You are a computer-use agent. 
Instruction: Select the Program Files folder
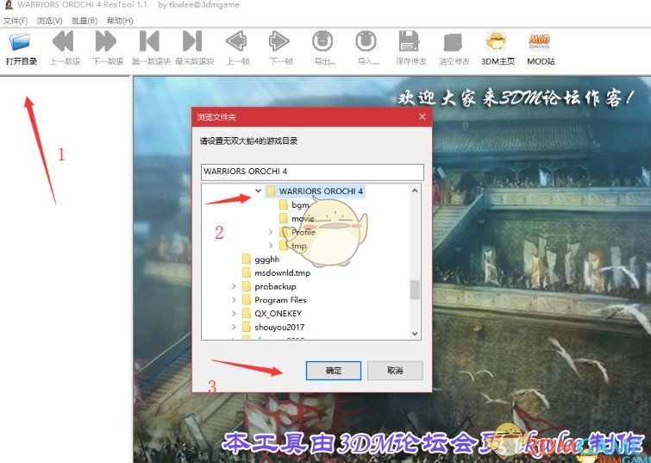[x=274, y=300]
